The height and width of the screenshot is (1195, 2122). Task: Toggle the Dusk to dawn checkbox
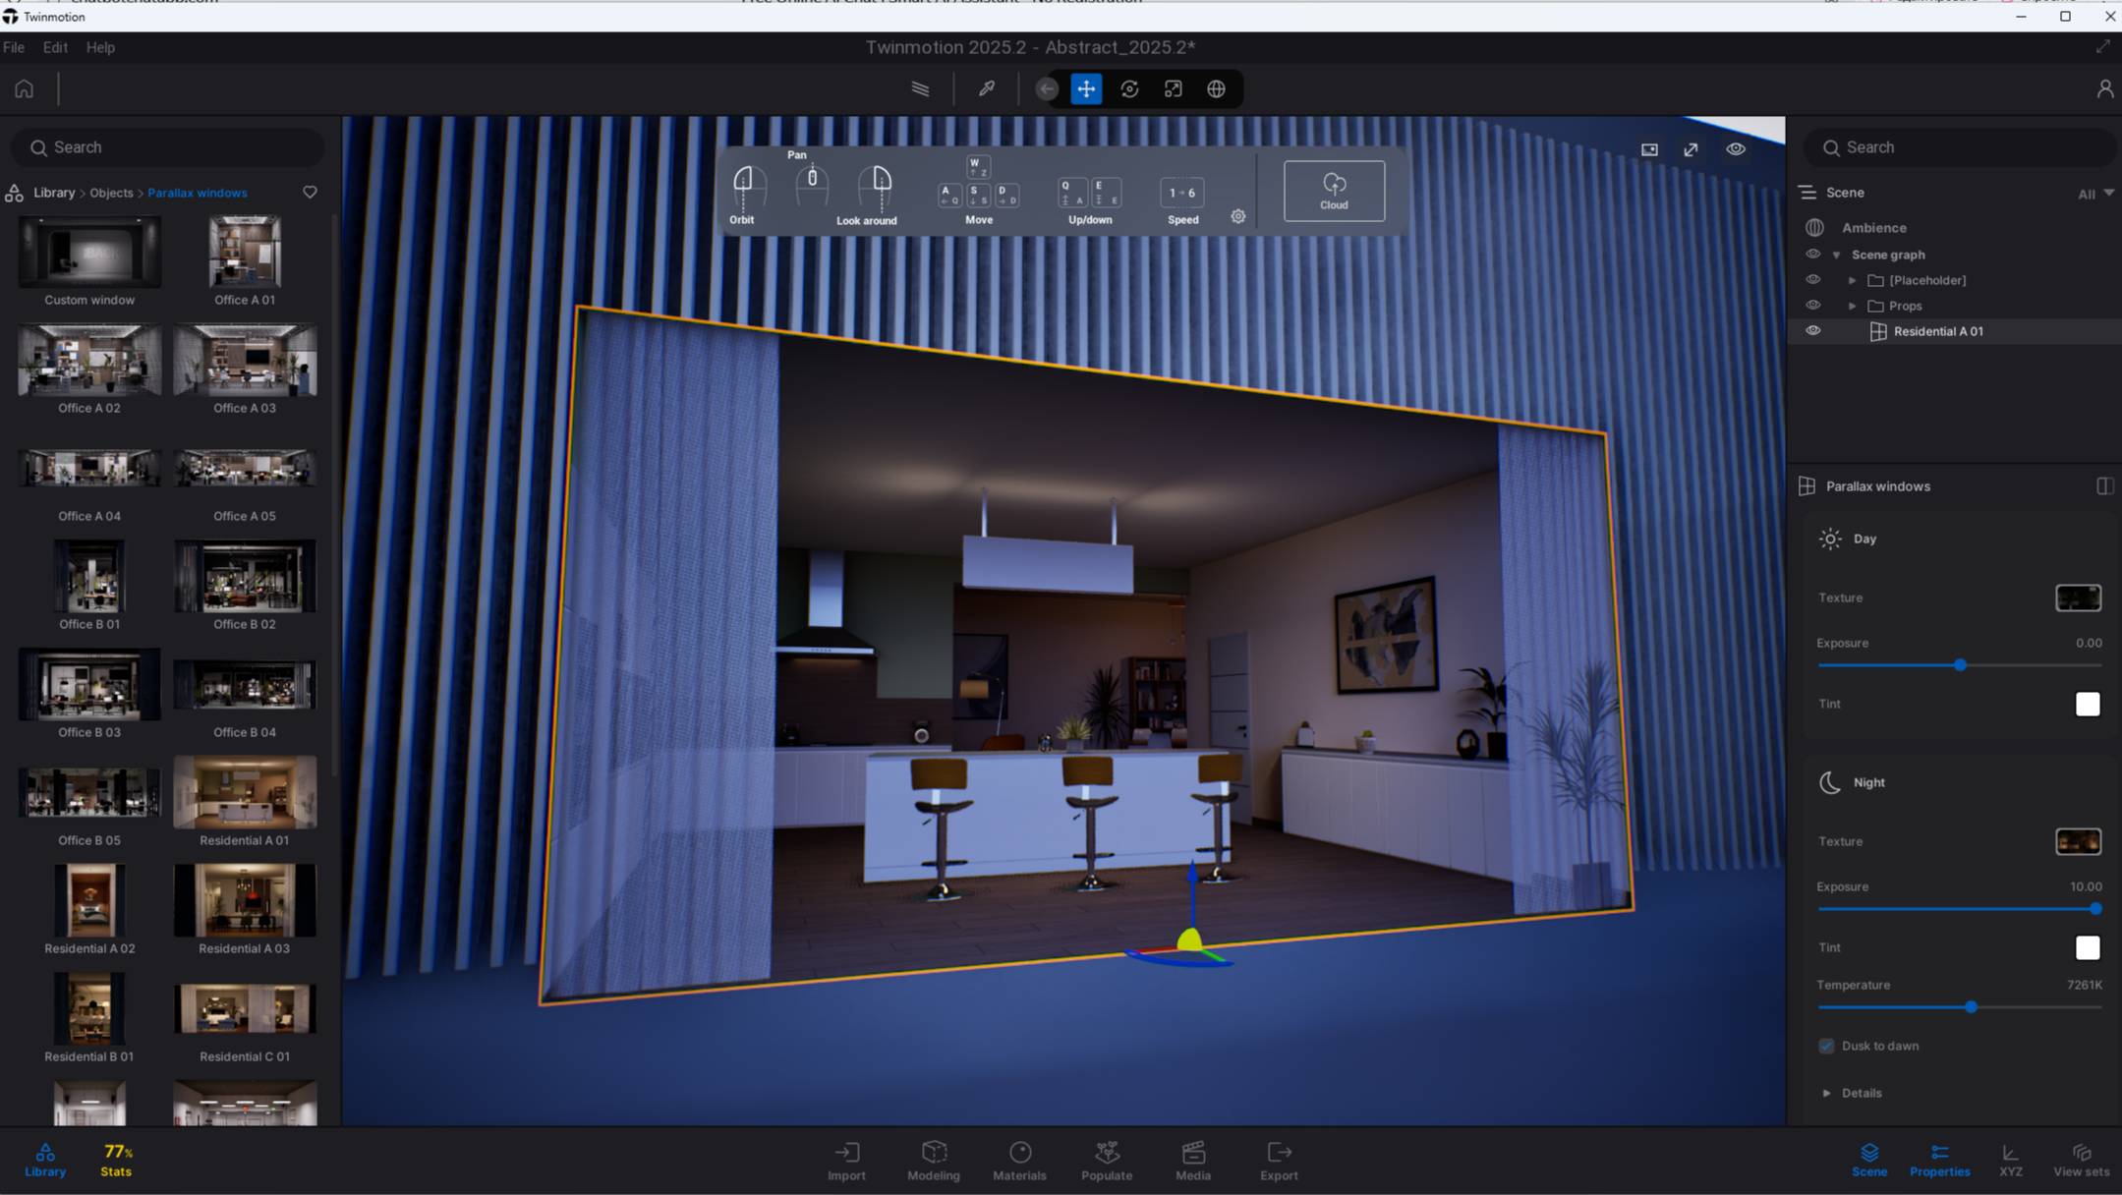coord(1826,1046)
